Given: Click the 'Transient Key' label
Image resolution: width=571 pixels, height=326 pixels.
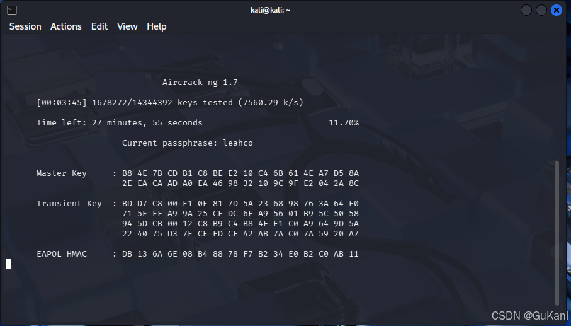Looking at the screenshot, I should 69,204.
